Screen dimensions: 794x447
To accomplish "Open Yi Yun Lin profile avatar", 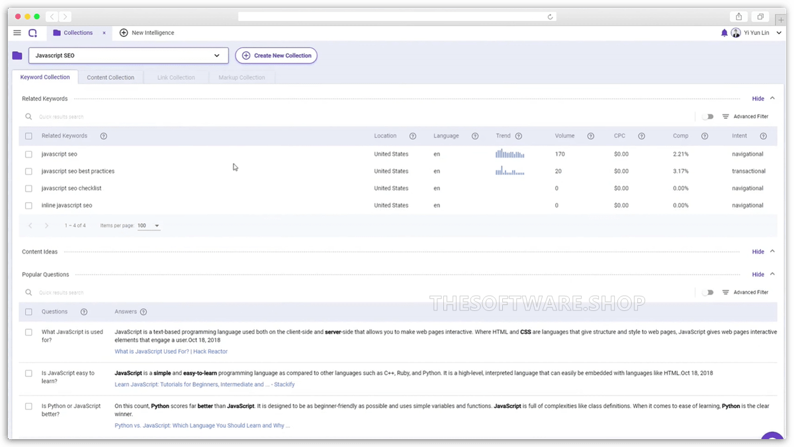I will click(736, 32).
